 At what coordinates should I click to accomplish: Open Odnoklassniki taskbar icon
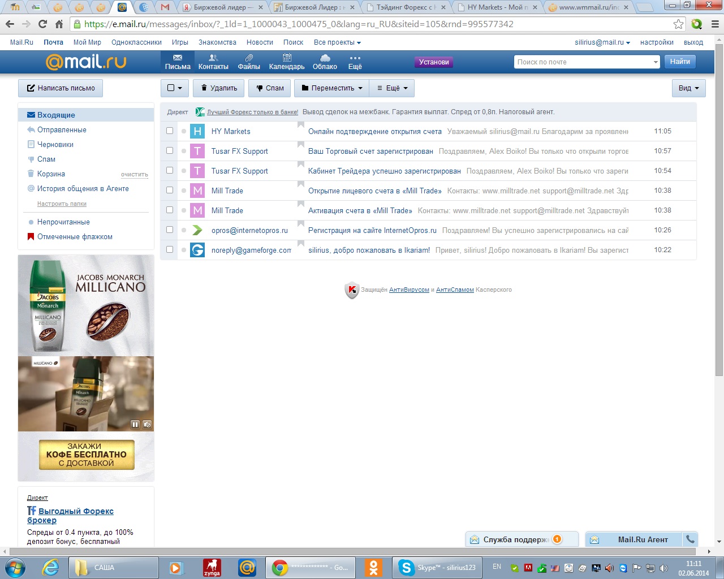[373, 567]
